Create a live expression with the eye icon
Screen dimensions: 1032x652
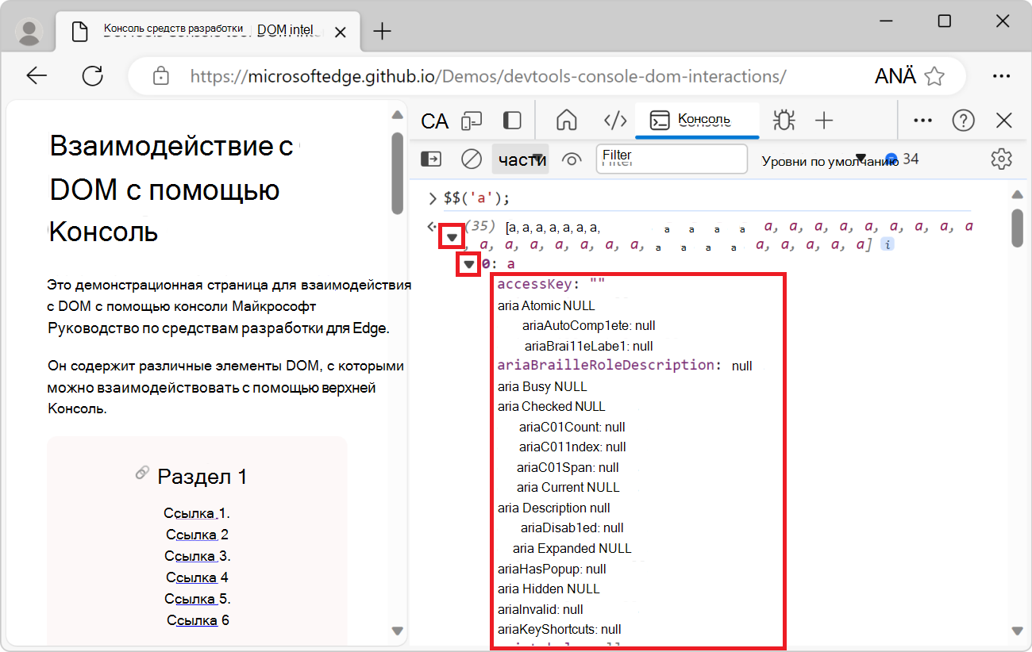point(572,159)
